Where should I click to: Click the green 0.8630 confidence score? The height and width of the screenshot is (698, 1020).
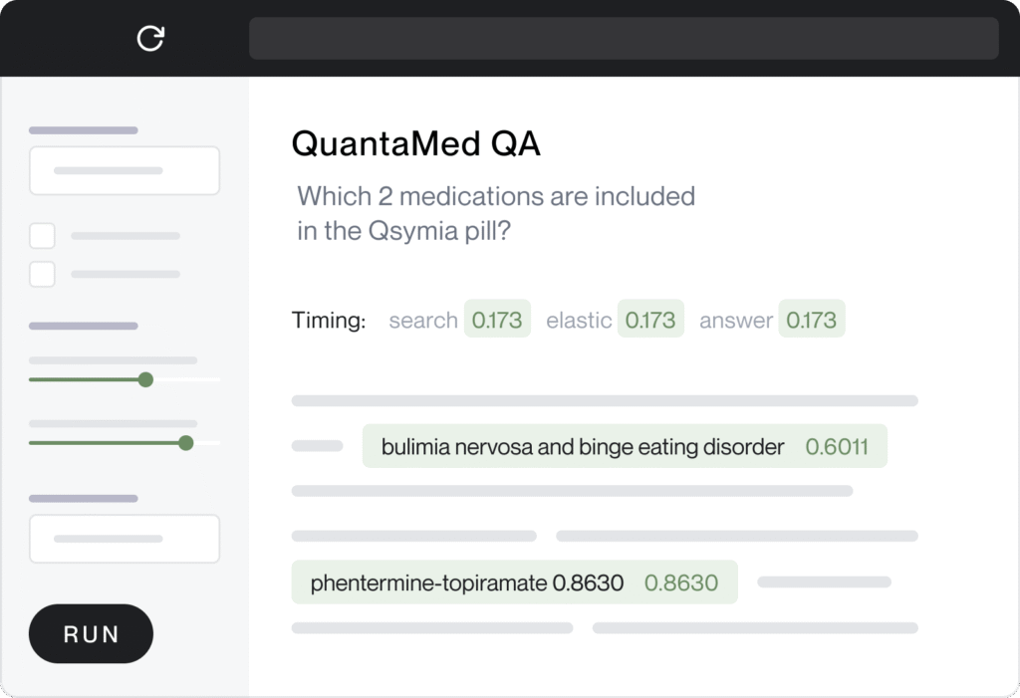pos(681,582)
